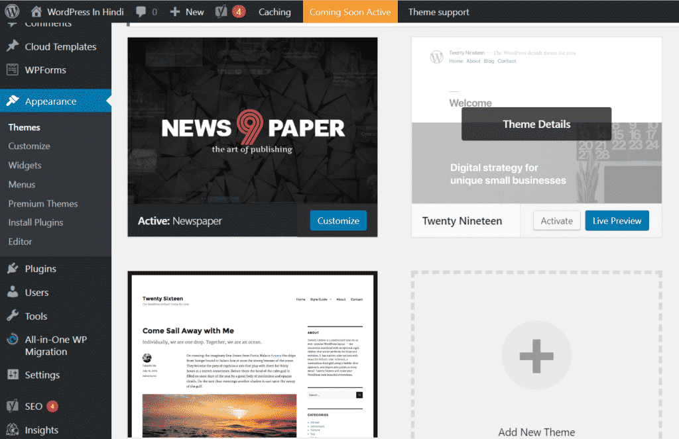Viewport: 679px width, 439px height.
Task: Click the Tools wrench icon
Action: pyautogui.click(x=13, y=316)
